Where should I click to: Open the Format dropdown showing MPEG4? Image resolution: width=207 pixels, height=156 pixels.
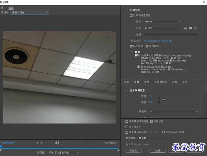(x=162, y=21)
